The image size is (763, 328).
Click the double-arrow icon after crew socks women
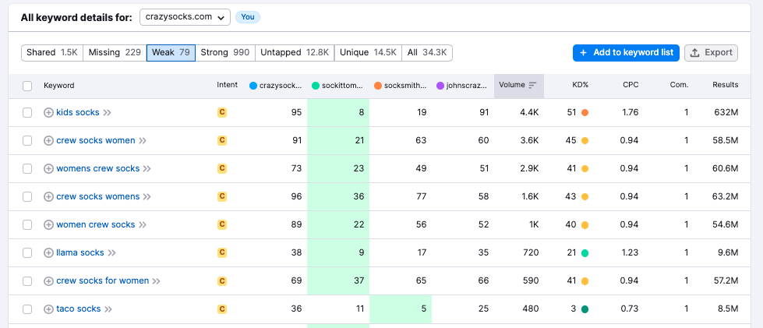pyautogui.click(x=143, y=141)
